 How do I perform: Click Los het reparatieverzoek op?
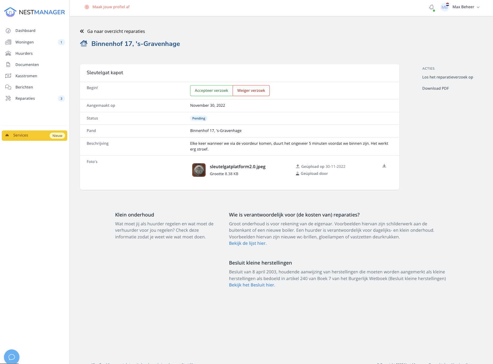coord(447,77)
